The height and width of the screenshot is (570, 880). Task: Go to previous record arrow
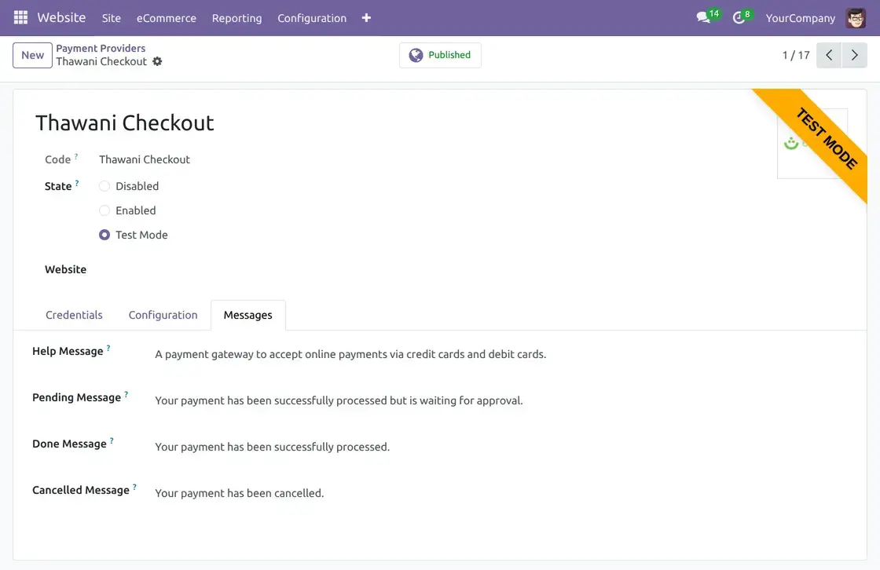click(x=829, y=55)
